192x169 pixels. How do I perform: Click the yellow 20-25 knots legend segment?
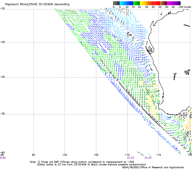click(x=143, y=3)
